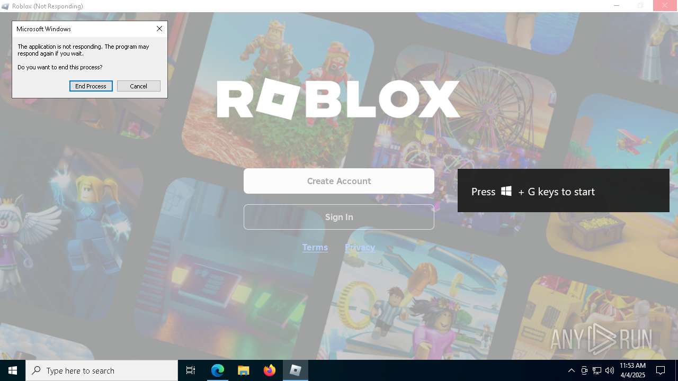Close the Microsoft Windows dialog with X
Image resolution: width=678 pixels, height=381 pixels.
159,29
